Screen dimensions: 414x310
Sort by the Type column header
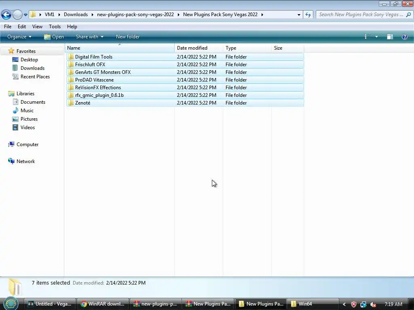247,48
